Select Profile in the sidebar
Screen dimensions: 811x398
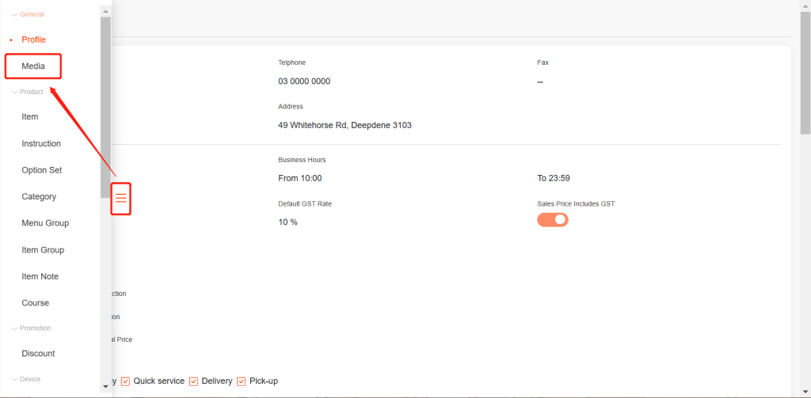point(33,40)
